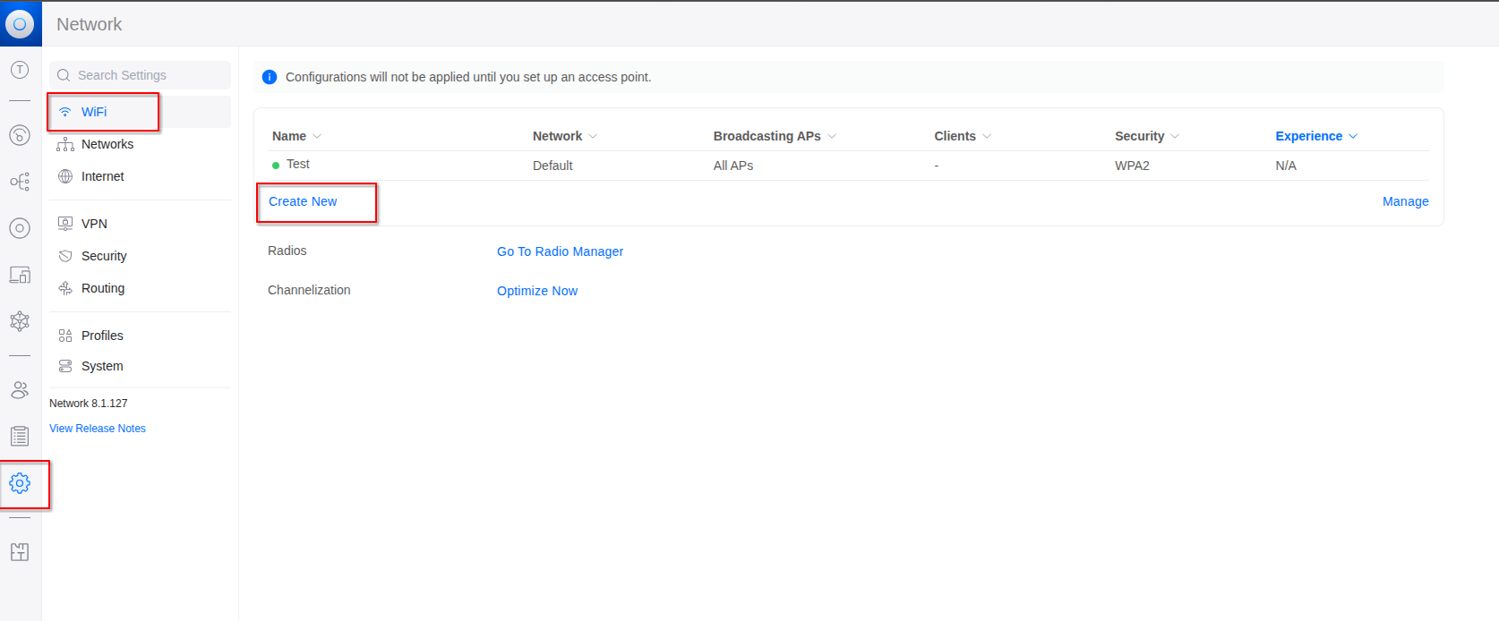The image size is (1499, 621).
Task: Focus the Search Settings field
Action: 140,75
